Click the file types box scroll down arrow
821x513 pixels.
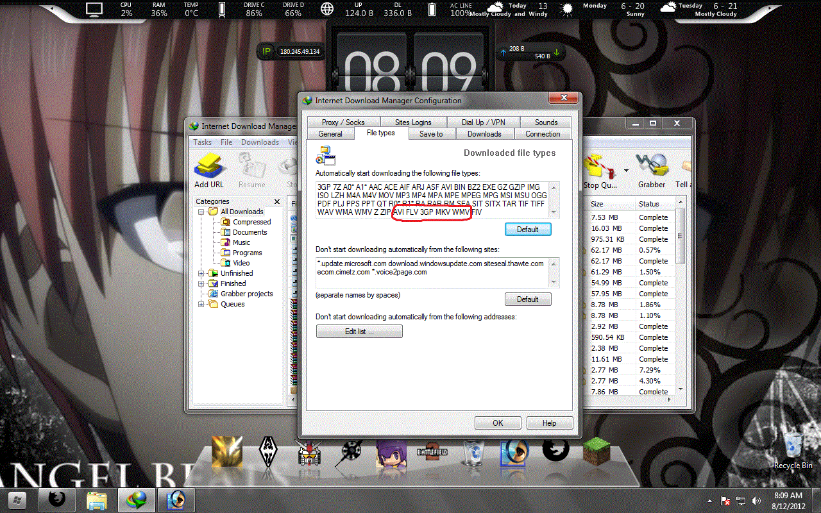pyautogui.click(x=555, y=212)
